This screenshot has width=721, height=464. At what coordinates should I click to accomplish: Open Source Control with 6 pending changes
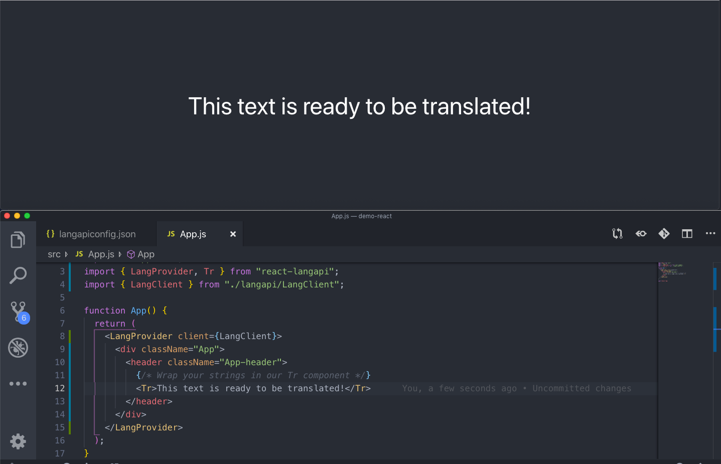pyautogui.click(x=19, y=312)
